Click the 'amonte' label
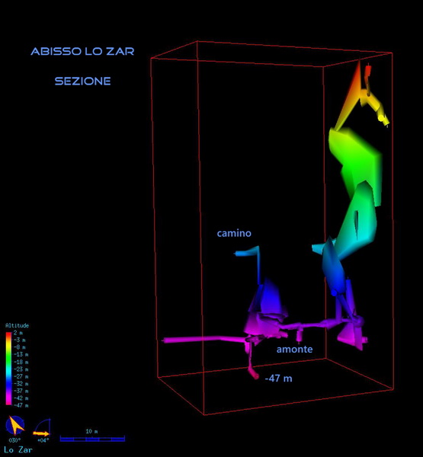 (x=294, y=349)
